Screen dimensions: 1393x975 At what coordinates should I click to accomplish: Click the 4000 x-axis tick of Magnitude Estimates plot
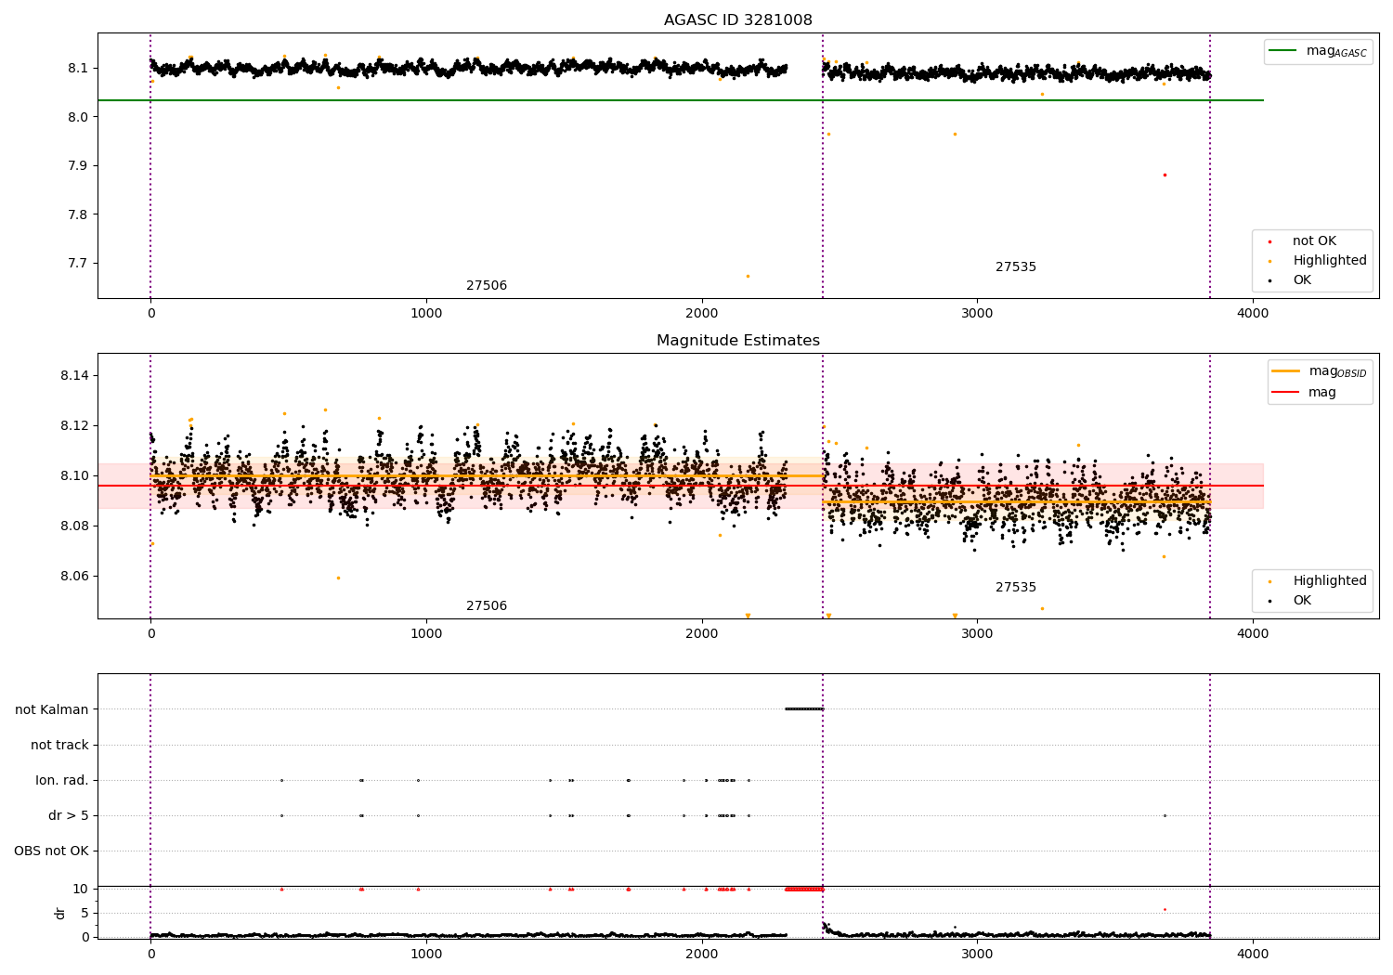click(1253, 634)
